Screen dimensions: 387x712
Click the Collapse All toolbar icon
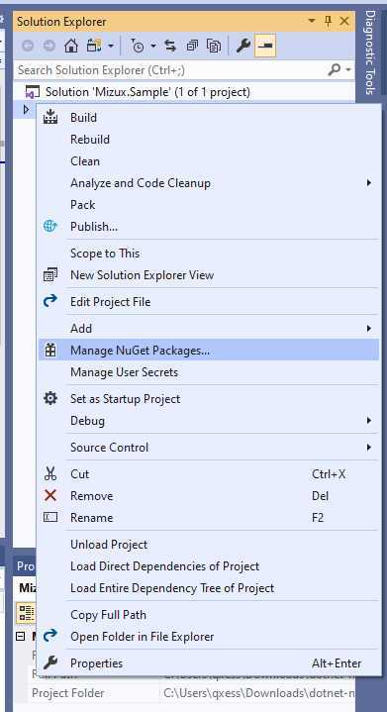pyautogui.click(x=192, y=46)
